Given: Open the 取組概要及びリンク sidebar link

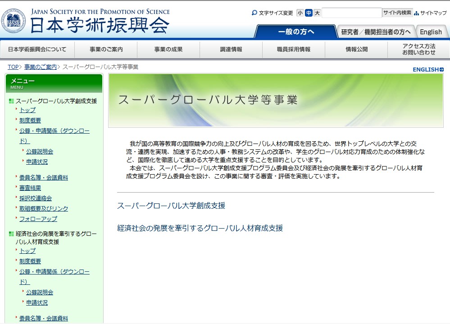Looking at the screenshot, I should point(44,208).
